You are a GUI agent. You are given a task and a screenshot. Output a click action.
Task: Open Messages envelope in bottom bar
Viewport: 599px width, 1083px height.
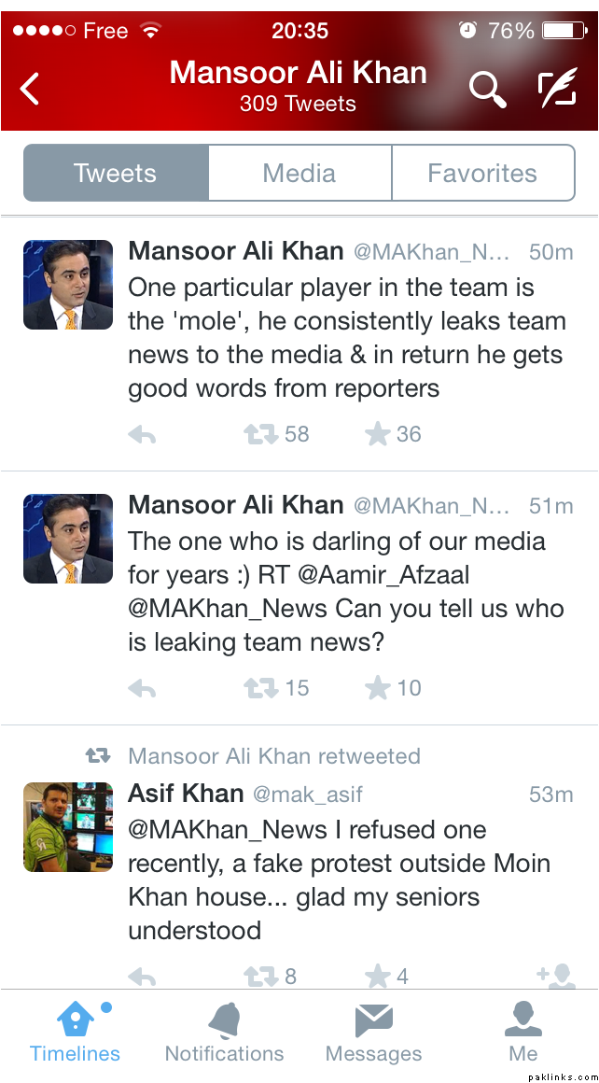point(373,1033)
